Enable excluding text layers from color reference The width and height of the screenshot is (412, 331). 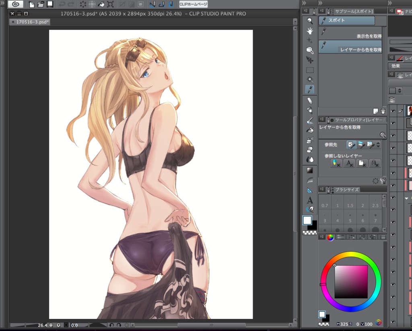pyautogui.click(x=349, y=163)
